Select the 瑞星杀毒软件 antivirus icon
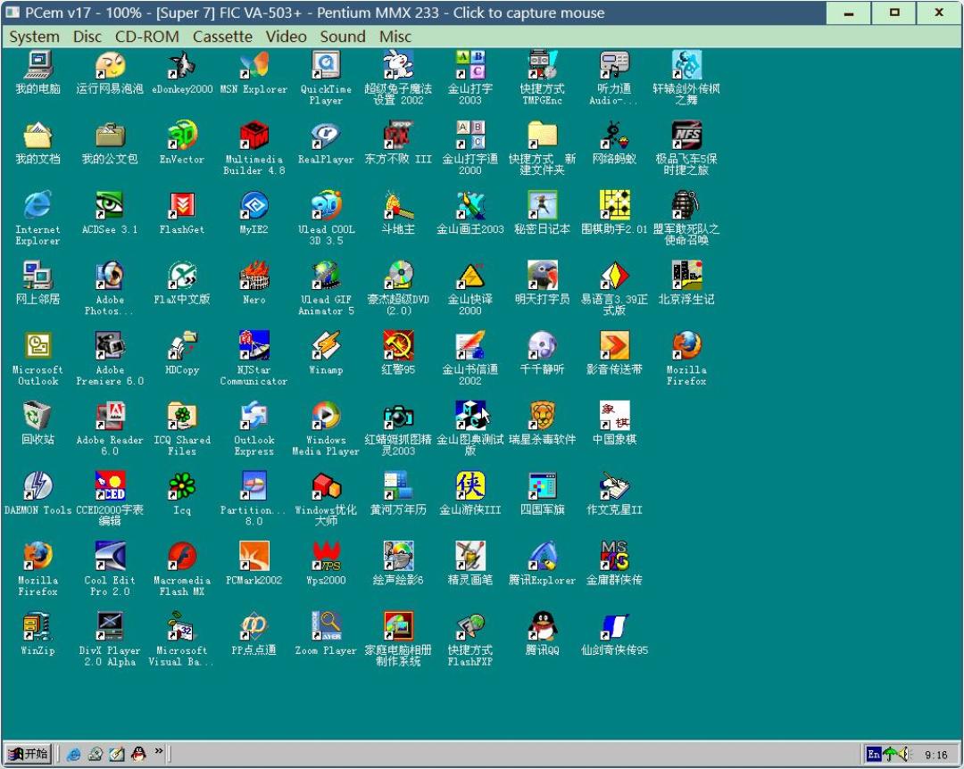Viewport: 964px width, 769px height. point(543,424)
